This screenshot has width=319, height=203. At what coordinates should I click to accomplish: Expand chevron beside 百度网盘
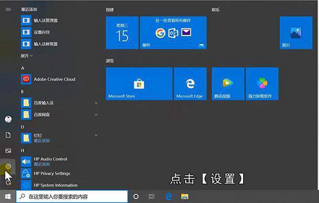tap(96, 115)
